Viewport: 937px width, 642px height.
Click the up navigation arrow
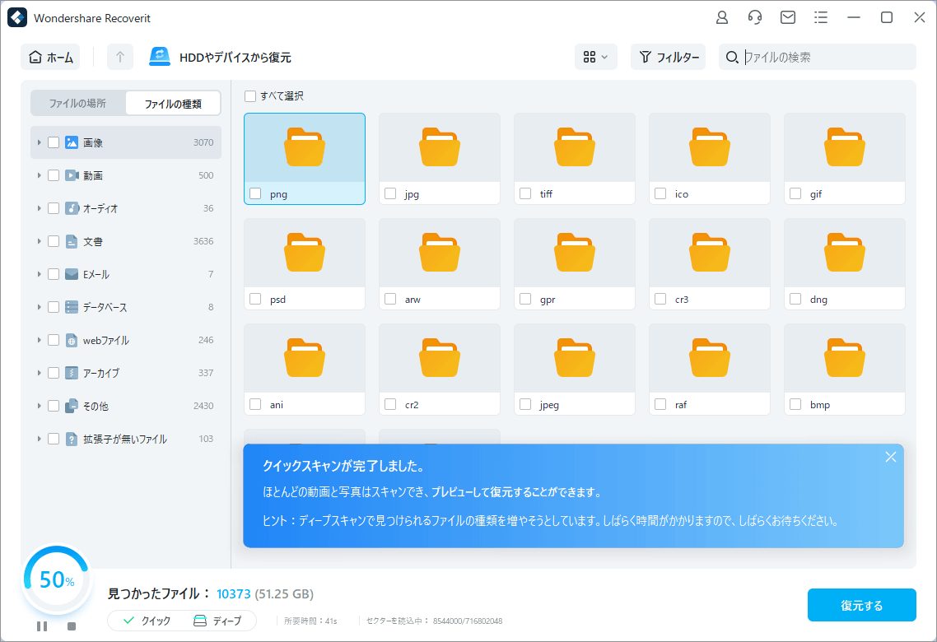tap(119, 56)
